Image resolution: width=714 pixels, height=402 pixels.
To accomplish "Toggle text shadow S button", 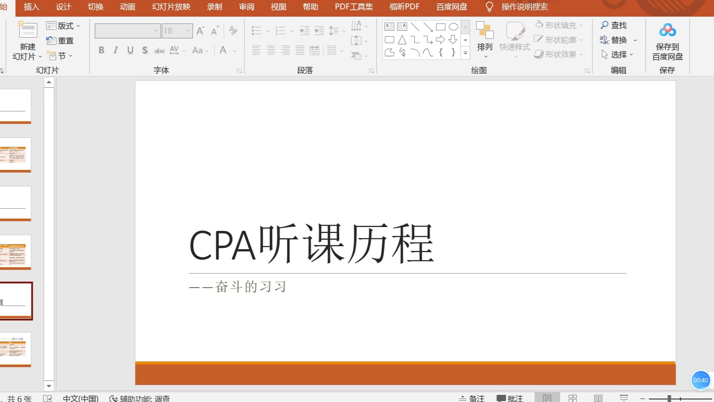I will pyautogui.click(x=145, y=50).
